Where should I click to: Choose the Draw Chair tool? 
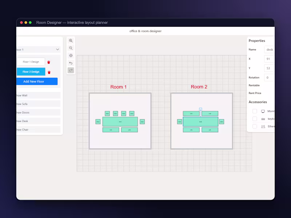pyautogui.click(x=38, y=129)
